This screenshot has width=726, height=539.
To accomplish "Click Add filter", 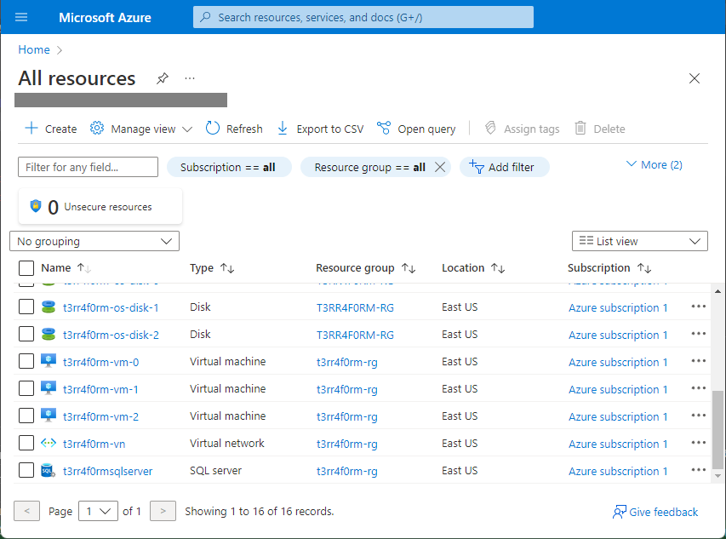I will (x=504, y=167).
